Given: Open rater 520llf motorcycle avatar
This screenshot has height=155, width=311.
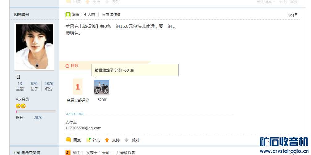Looking at the screenshot, I should [x=102, y=87].
